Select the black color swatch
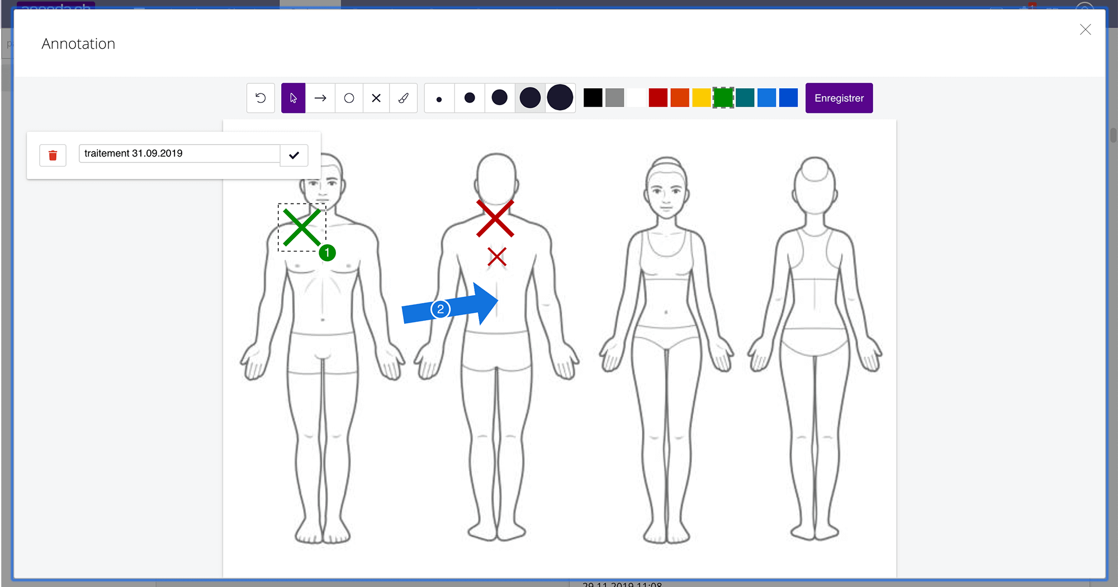This screenshot has height=587, width=1118. pyautogui.click(x=593, y=98)
